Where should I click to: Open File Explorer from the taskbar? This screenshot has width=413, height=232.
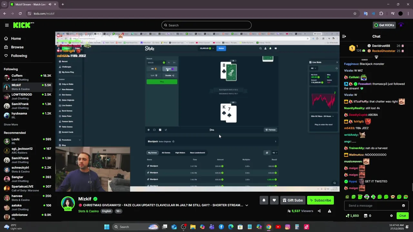point(193,227)
